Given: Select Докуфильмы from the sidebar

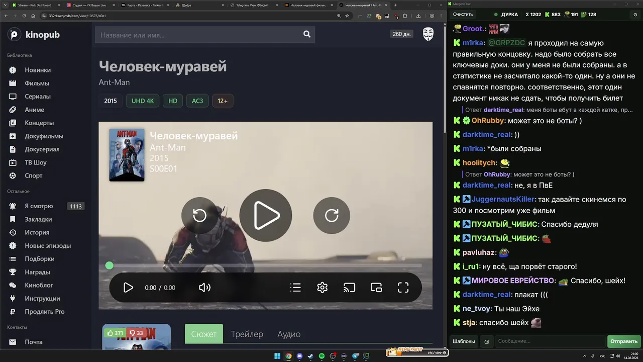Looking at the screenshot, I should (x=44, y=136).
